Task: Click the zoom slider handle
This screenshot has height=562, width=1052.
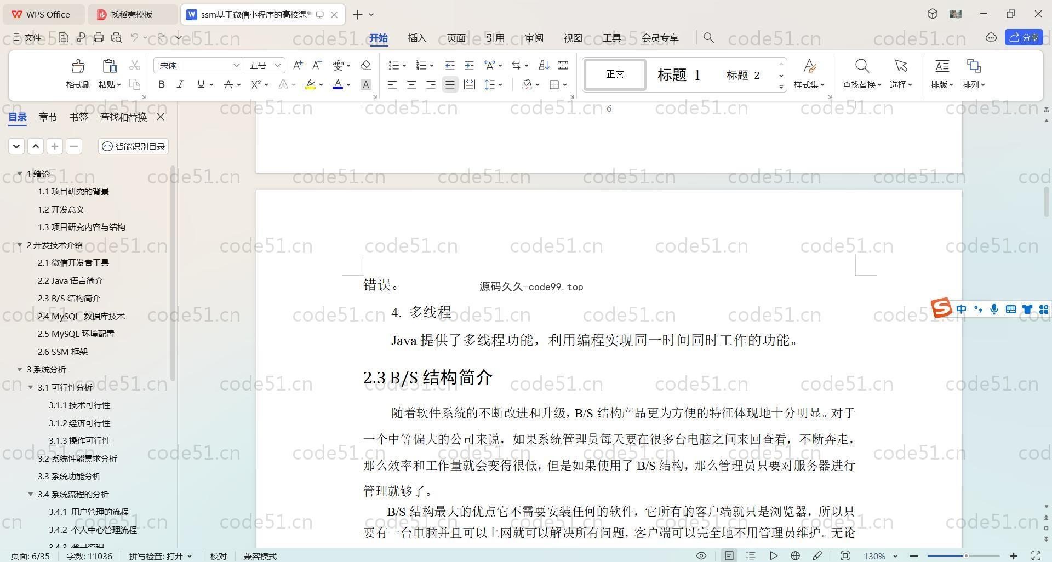Action: (x=966, y=556)
